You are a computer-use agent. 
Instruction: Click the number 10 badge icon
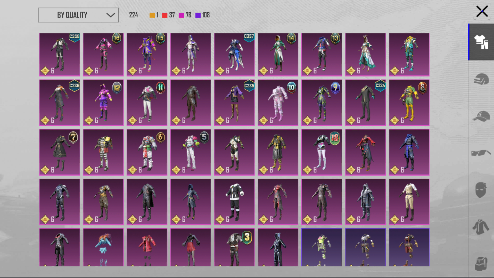pos(291,88)
